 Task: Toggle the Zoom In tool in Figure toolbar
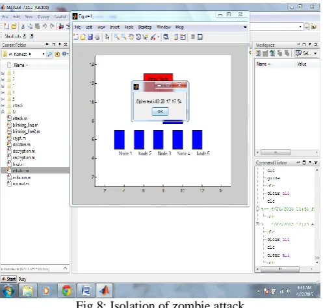[117, 37]
